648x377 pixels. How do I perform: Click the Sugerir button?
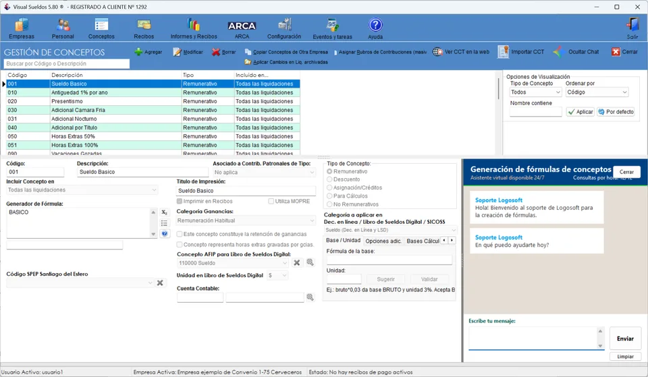(x=385, y=279)
